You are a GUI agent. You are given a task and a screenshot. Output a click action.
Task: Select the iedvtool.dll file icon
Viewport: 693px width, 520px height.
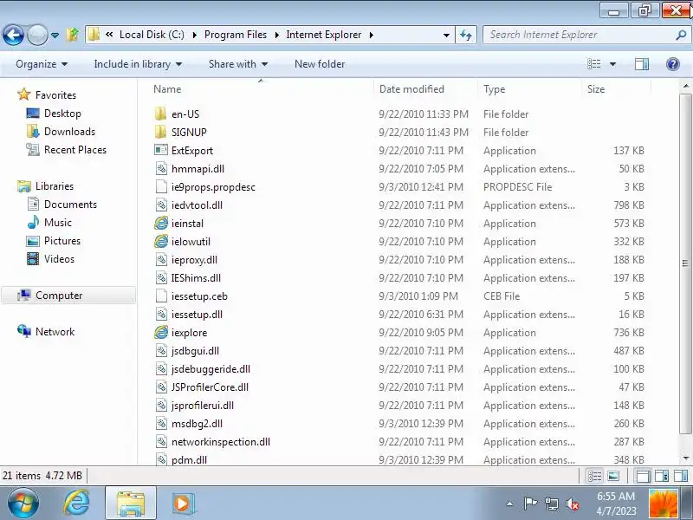point(161,205)
